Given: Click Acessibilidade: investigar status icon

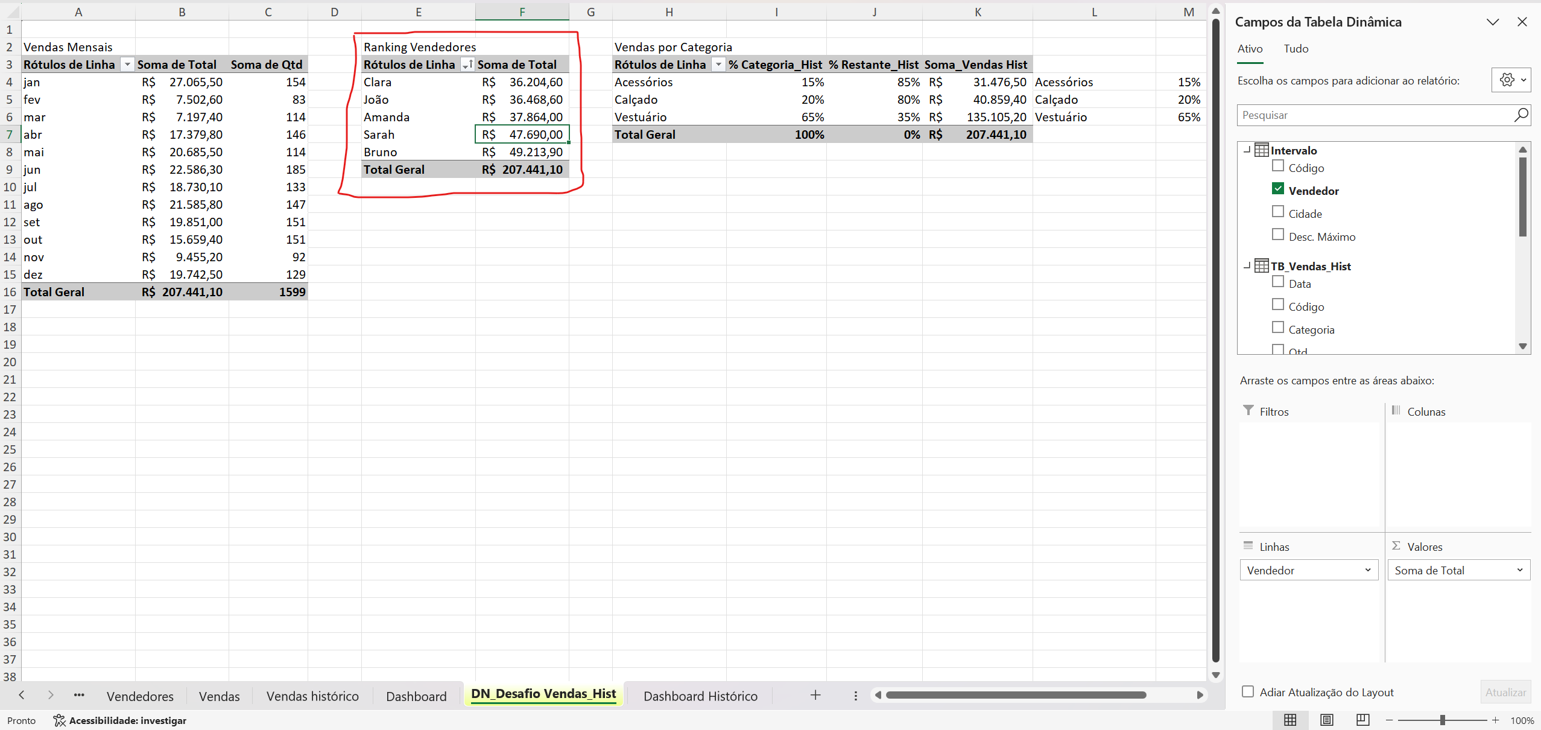Looking at the screenshot, I should tap(59, 720).
